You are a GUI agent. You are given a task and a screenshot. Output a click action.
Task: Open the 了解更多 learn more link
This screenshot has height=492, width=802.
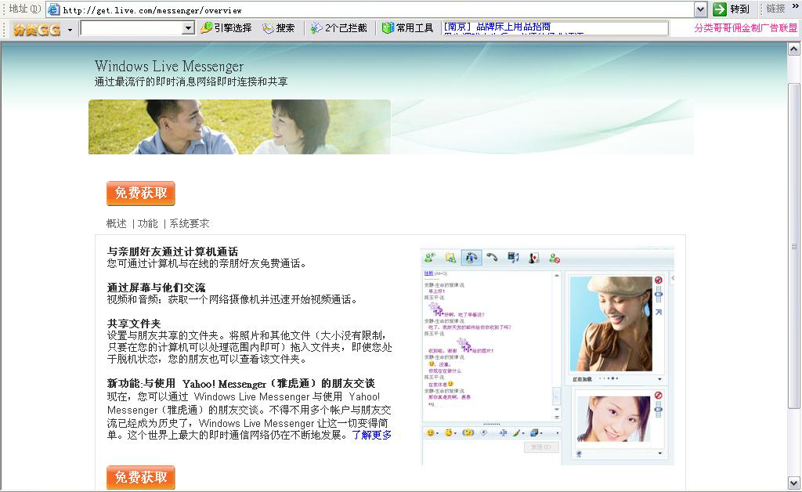coord(372,436)
